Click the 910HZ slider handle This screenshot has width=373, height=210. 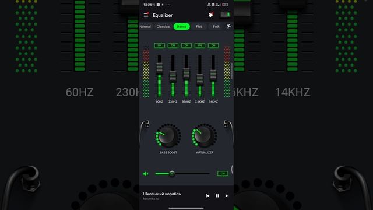(186, 74)
